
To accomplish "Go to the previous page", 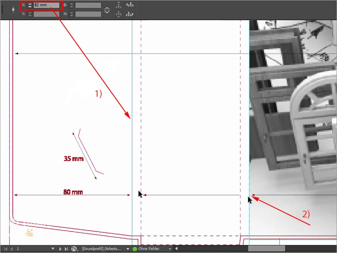I will tap(12, 249).
